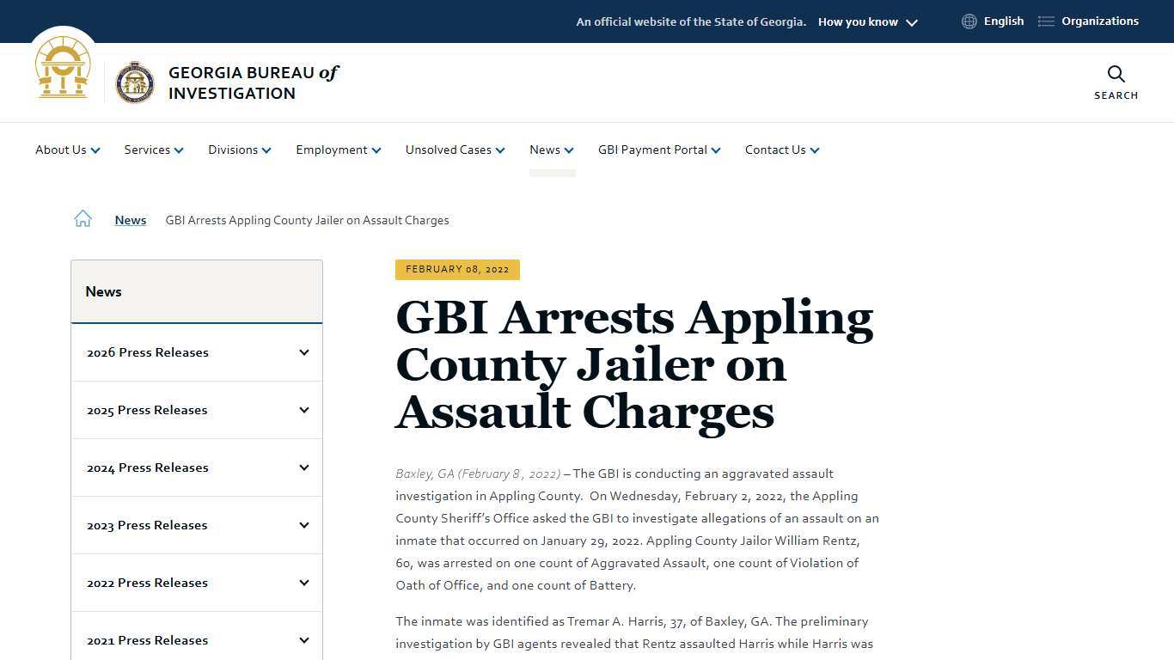Click the Georgia state capitol seal logo
The image size is (1174, 660).
click(63, 67)
